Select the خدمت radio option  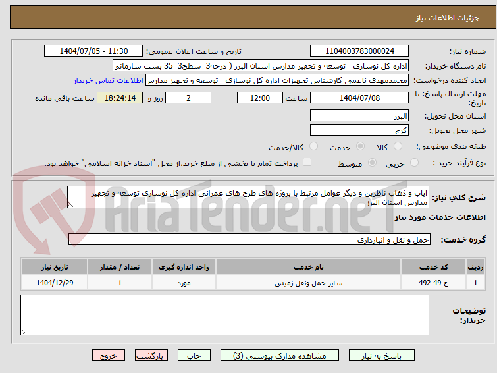coord(360,146)
